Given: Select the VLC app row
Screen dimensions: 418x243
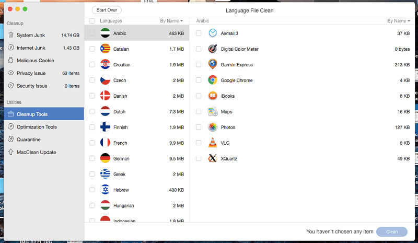Looking at the screenshot, I should click(303, 143).
